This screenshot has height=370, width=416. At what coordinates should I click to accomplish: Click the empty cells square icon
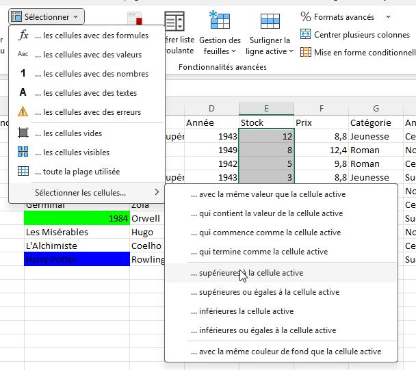[x=23, y=133]
